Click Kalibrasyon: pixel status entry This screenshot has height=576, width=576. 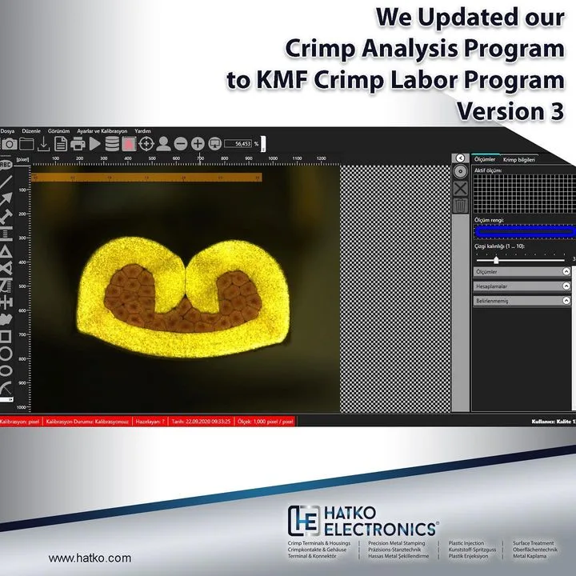point(21,422)
